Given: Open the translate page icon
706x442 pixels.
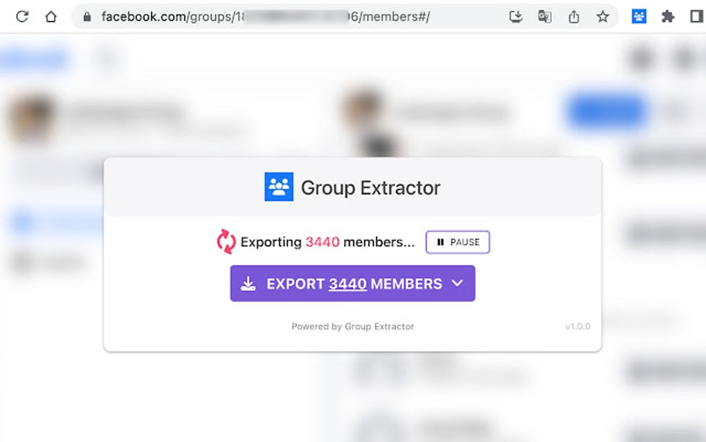Looking at the screenshot, I should tap(545, 17).
